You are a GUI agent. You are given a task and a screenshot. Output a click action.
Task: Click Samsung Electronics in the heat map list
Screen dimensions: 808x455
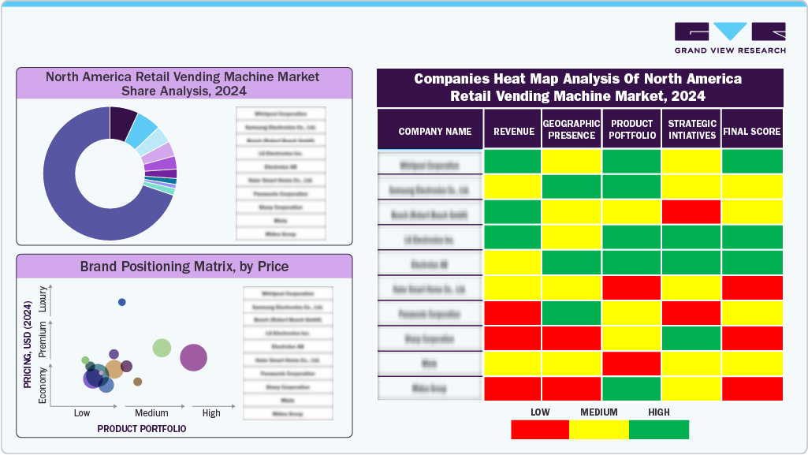[430, 188]
